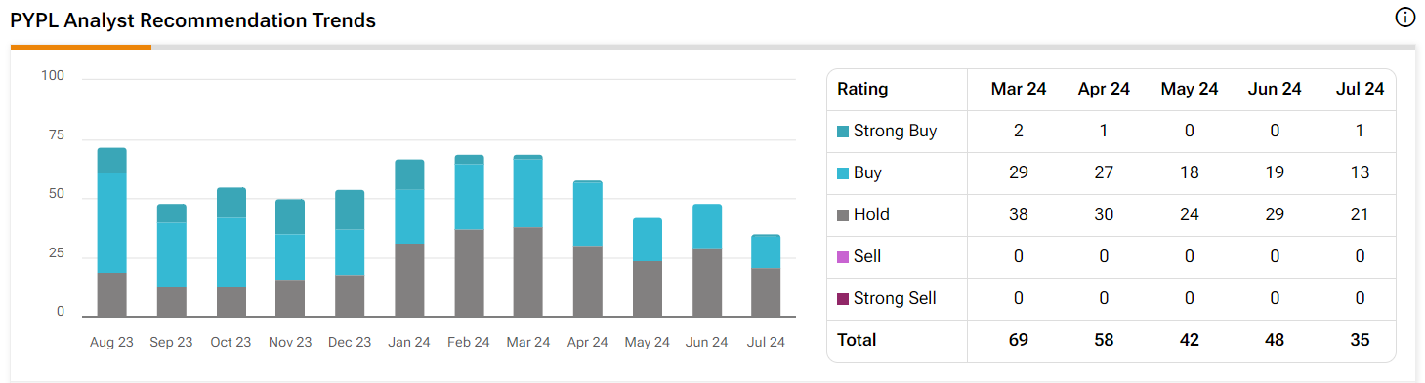1425x383 pixels.
Task: Click Buy value 19 for Jun 24
Action: point(1275,172)
